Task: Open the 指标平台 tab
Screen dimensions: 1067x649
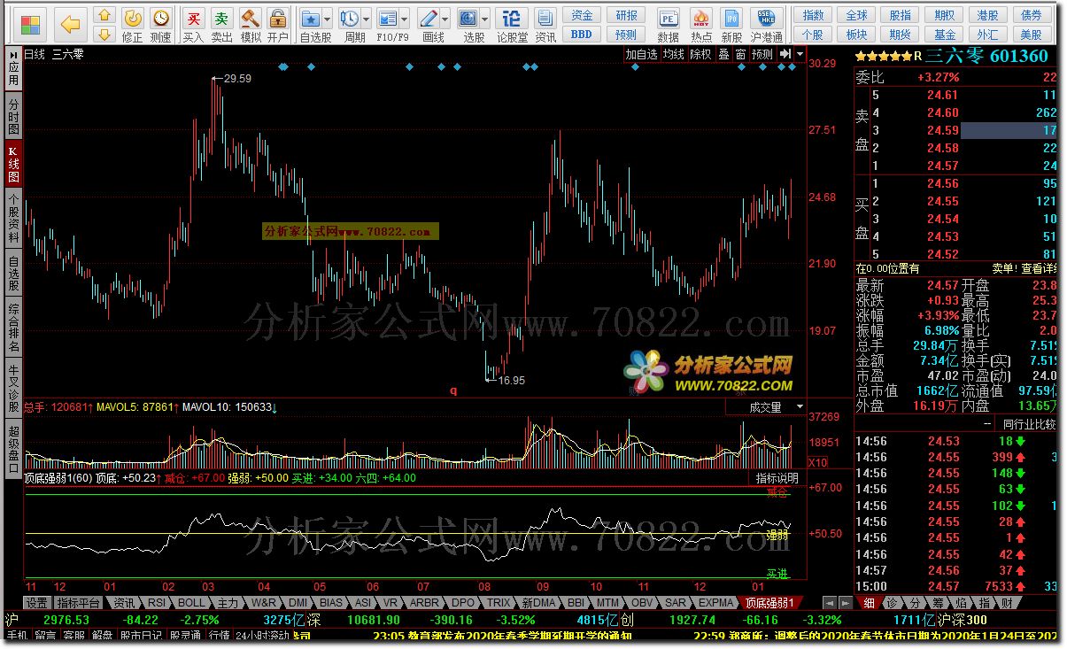Action: pos(78,602)
